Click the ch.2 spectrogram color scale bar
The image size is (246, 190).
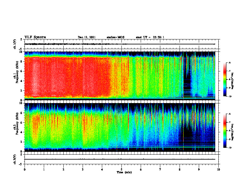click(225, 131)
